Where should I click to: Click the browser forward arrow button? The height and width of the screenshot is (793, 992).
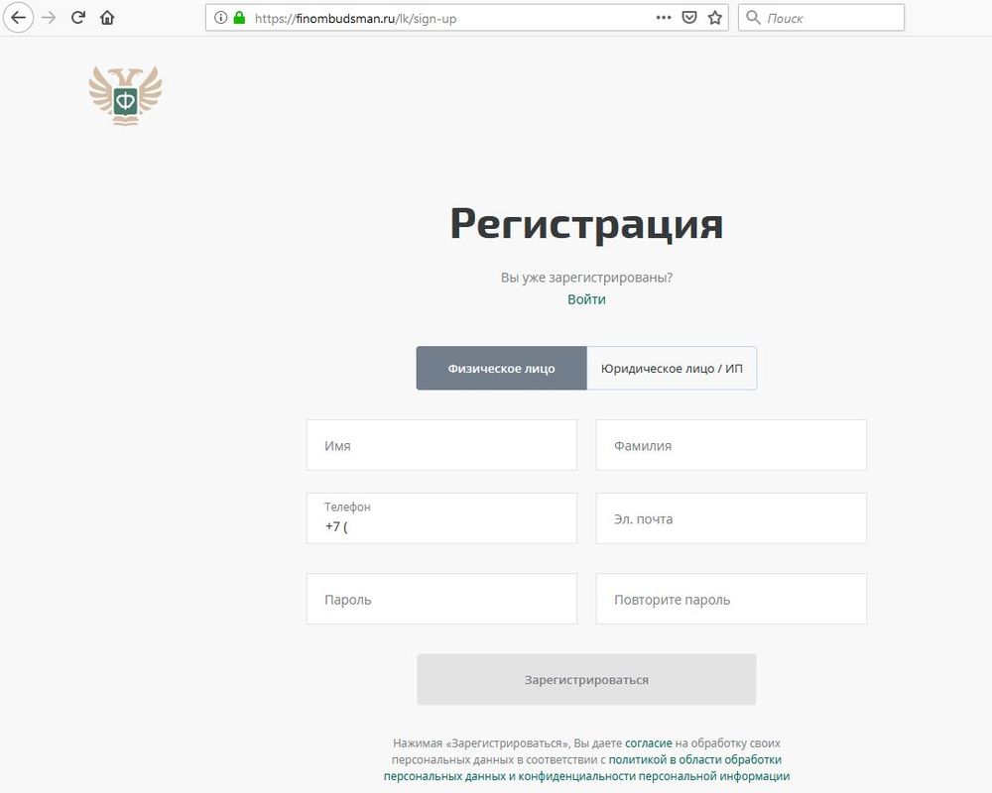click(49, 18)
